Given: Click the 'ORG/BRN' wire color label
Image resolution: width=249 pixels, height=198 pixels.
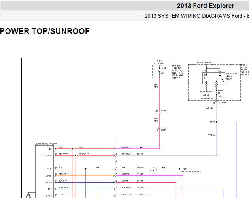Looking at the screenshot, I should [x=63, y=174].
